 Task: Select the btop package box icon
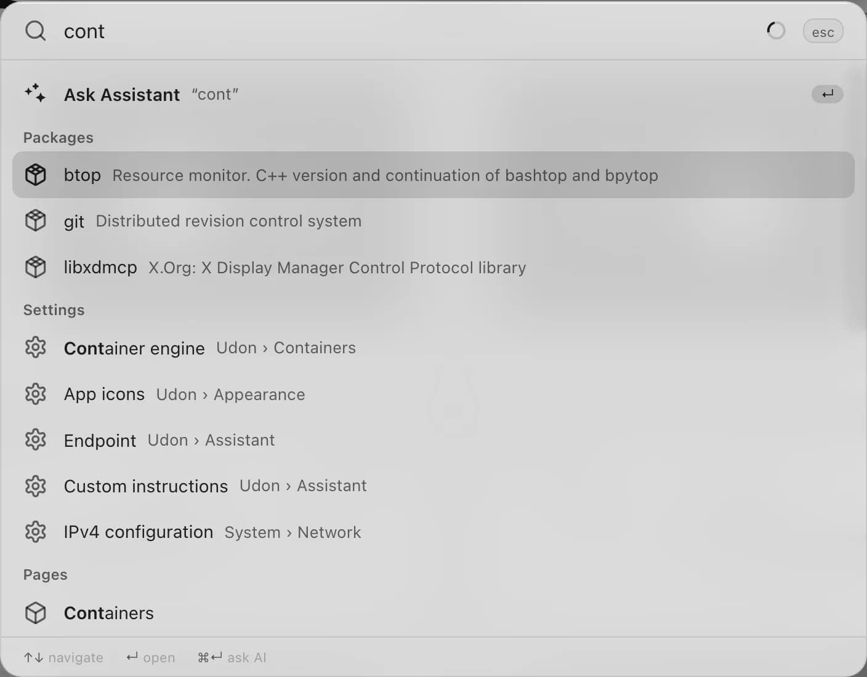coord(35,175)
